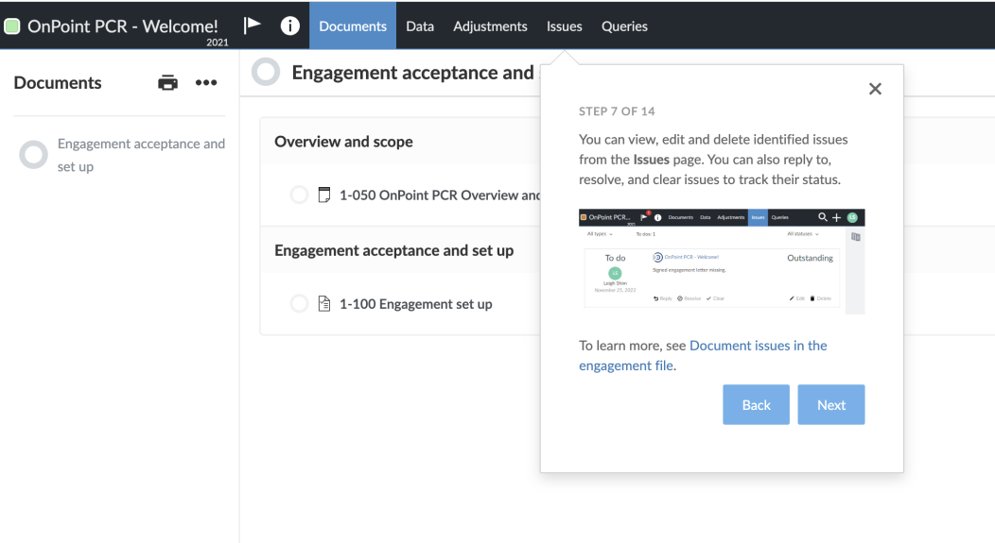Open the three-dots more options menu

tap(206, 83)
